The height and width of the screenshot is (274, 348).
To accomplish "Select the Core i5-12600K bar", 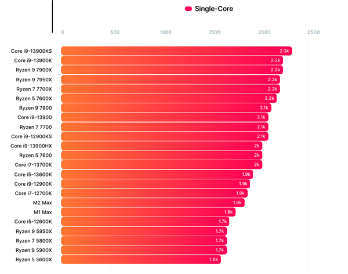I will point(145,221).
